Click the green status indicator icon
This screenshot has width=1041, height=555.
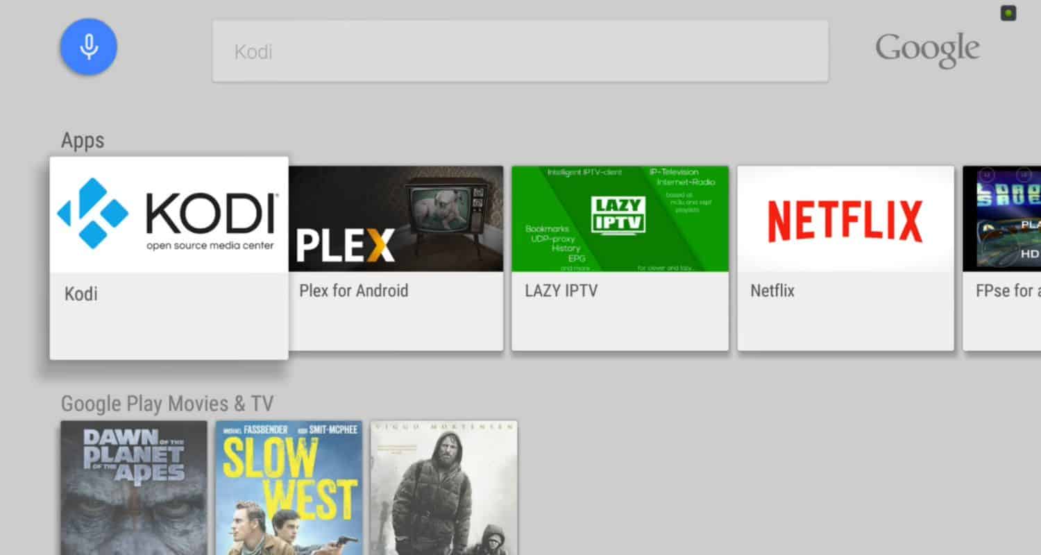tap(1008, 12)
